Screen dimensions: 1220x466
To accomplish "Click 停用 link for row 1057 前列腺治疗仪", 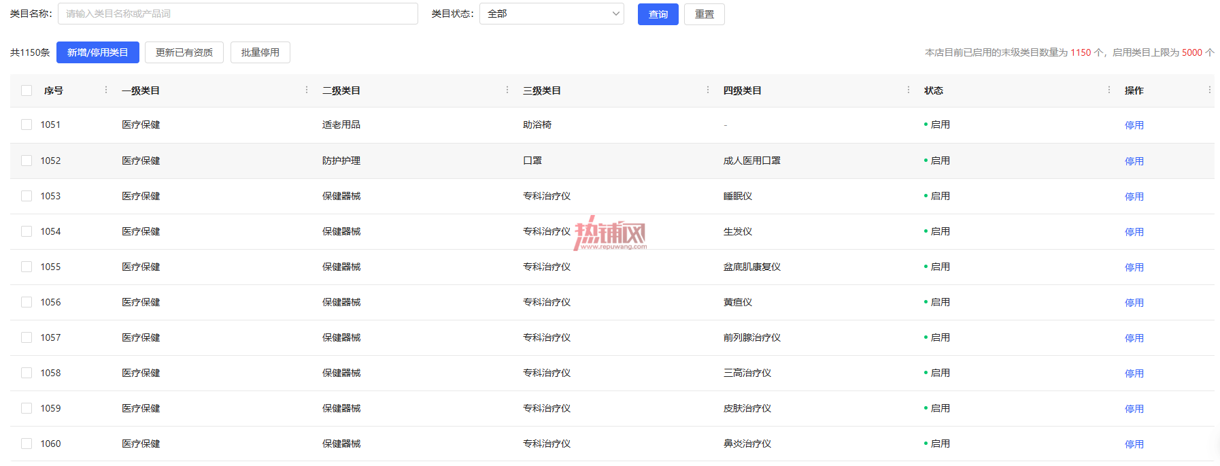I will click(1134, 338).
